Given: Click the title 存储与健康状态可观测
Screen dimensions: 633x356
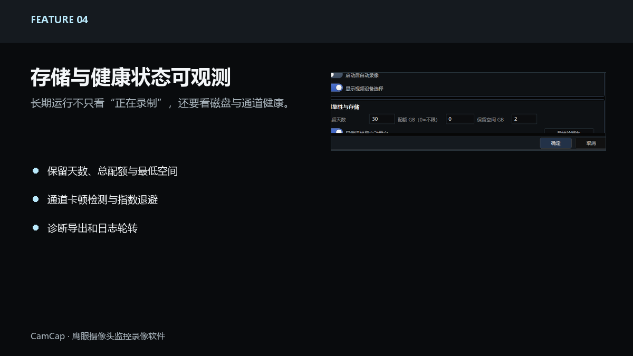Looking at the screenshot, I should tap(130, 77).
